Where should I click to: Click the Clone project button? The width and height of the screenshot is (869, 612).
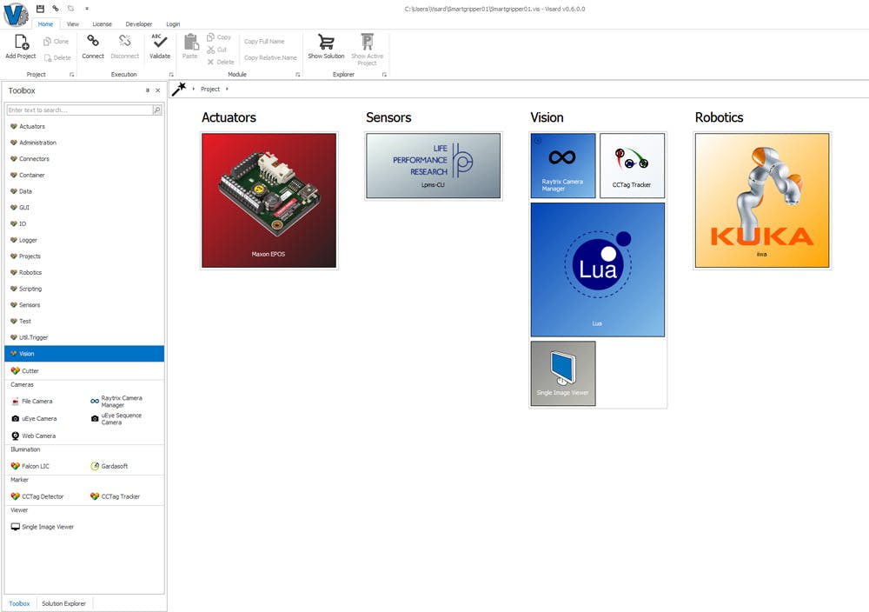click(x=56, y=42)
